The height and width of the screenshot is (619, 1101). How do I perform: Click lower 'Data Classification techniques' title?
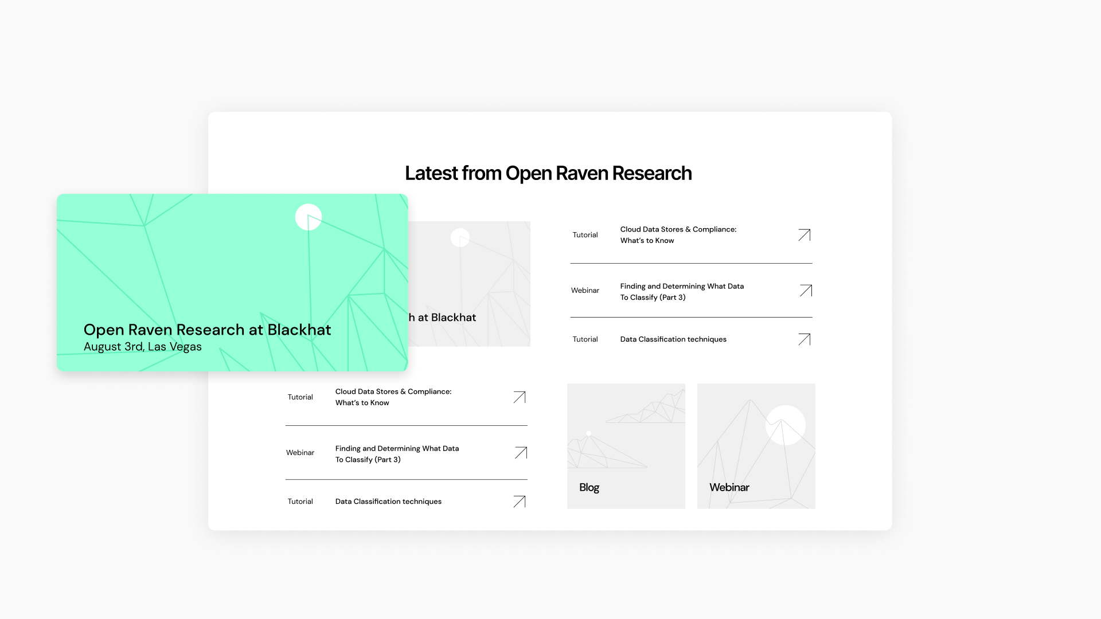tap(388, 502)
